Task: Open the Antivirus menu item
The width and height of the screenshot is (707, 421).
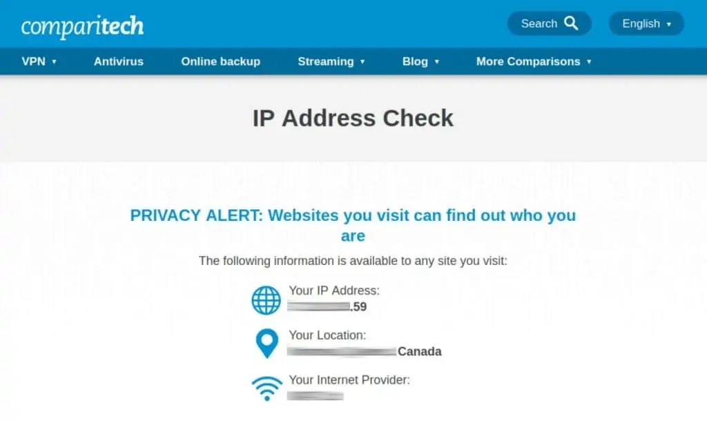Action: 119,61
